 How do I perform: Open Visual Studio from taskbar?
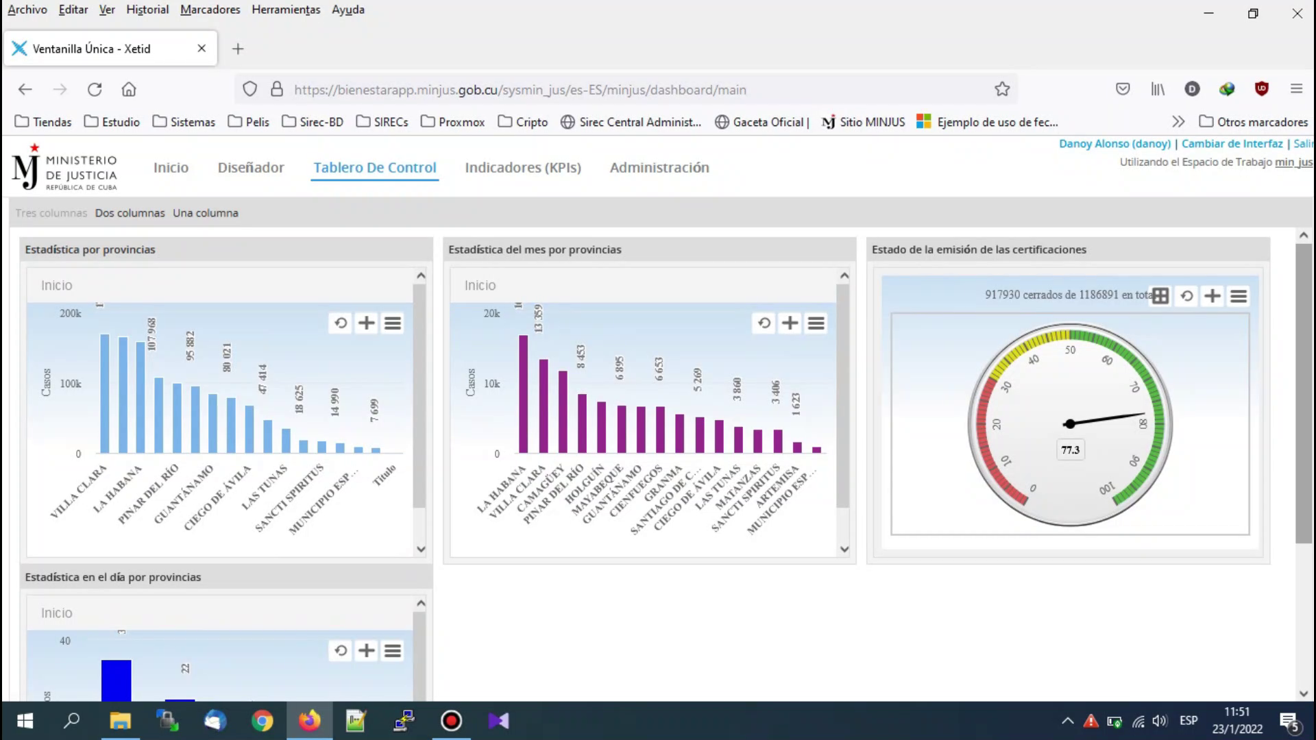[499, 721]
